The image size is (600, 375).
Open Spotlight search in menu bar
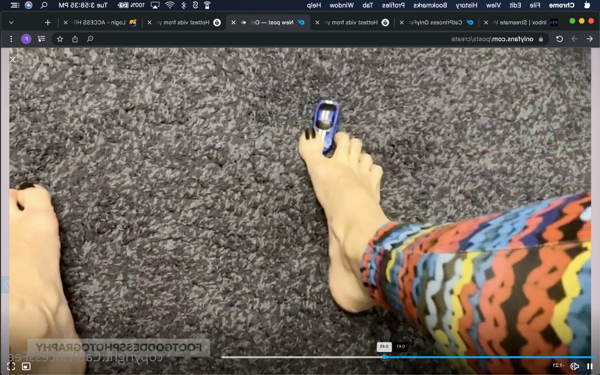click(44, 5)
